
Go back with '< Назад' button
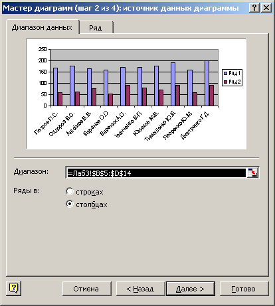(140, 289)
